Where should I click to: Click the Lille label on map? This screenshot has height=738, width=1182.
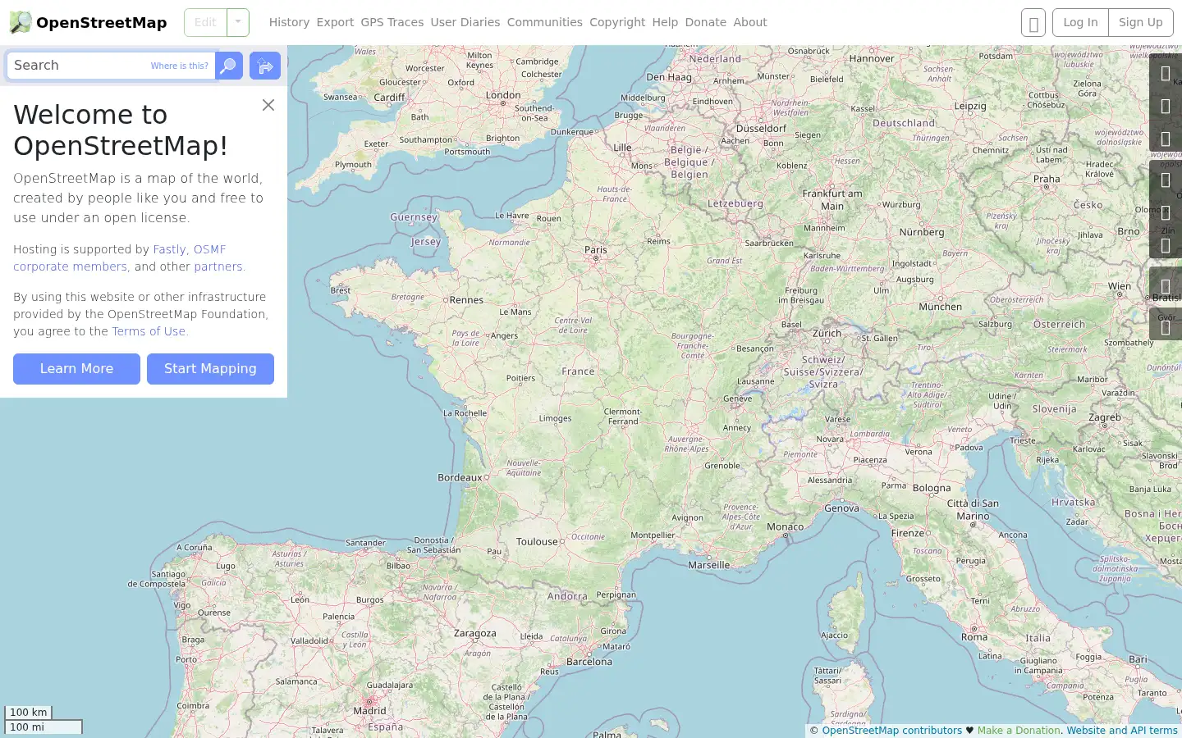pyautogui.click(x=623, y=148)
